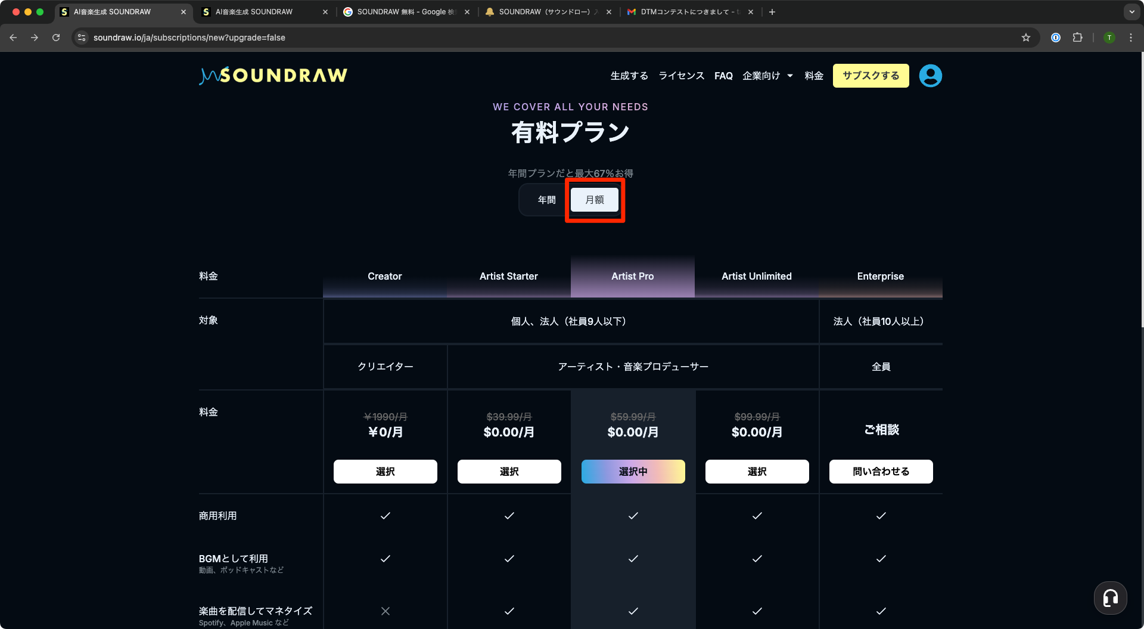Screen dimensions: 1144x629
Task: Close the Gmail DTM contest tab
Action: click(751, 12)
